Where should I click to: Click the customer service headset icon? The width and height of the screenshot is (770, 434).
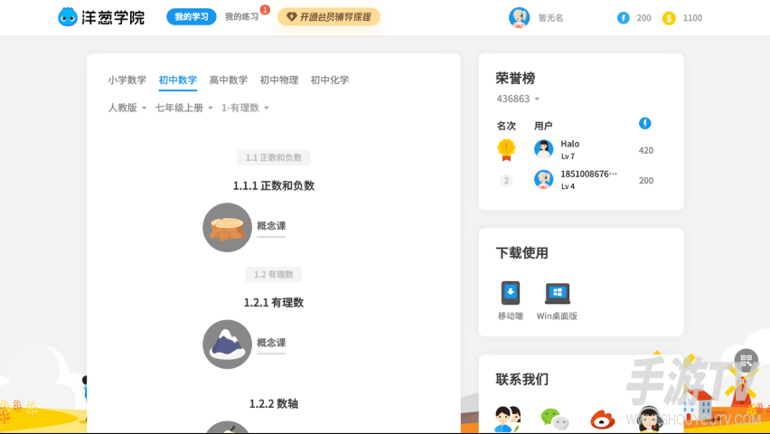pyautogui.click(x=650, y=419)
